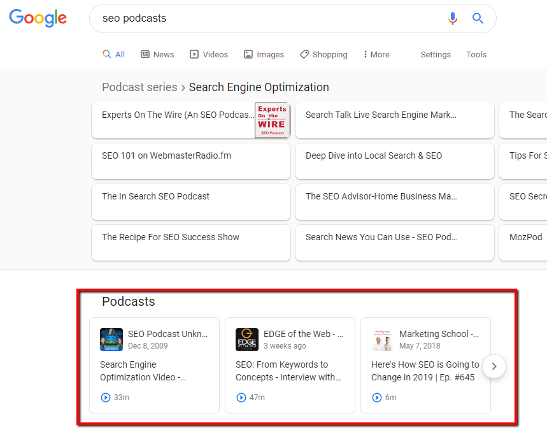Open The Recipe For SEO Success Show
The image size is (547, 432).
click(x=191, y=243)
